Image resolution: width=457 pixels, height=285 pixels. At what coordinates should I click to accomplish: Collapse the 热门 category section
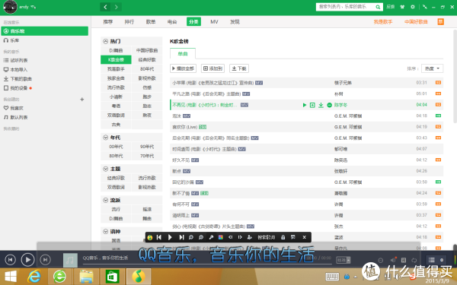click(x=106, y=41)
